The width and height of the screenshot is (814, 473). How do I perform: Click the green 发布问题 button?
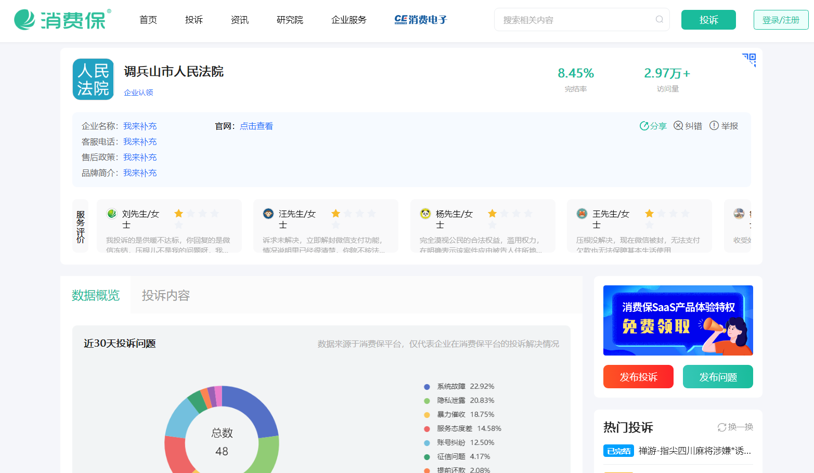click(718, 377)
